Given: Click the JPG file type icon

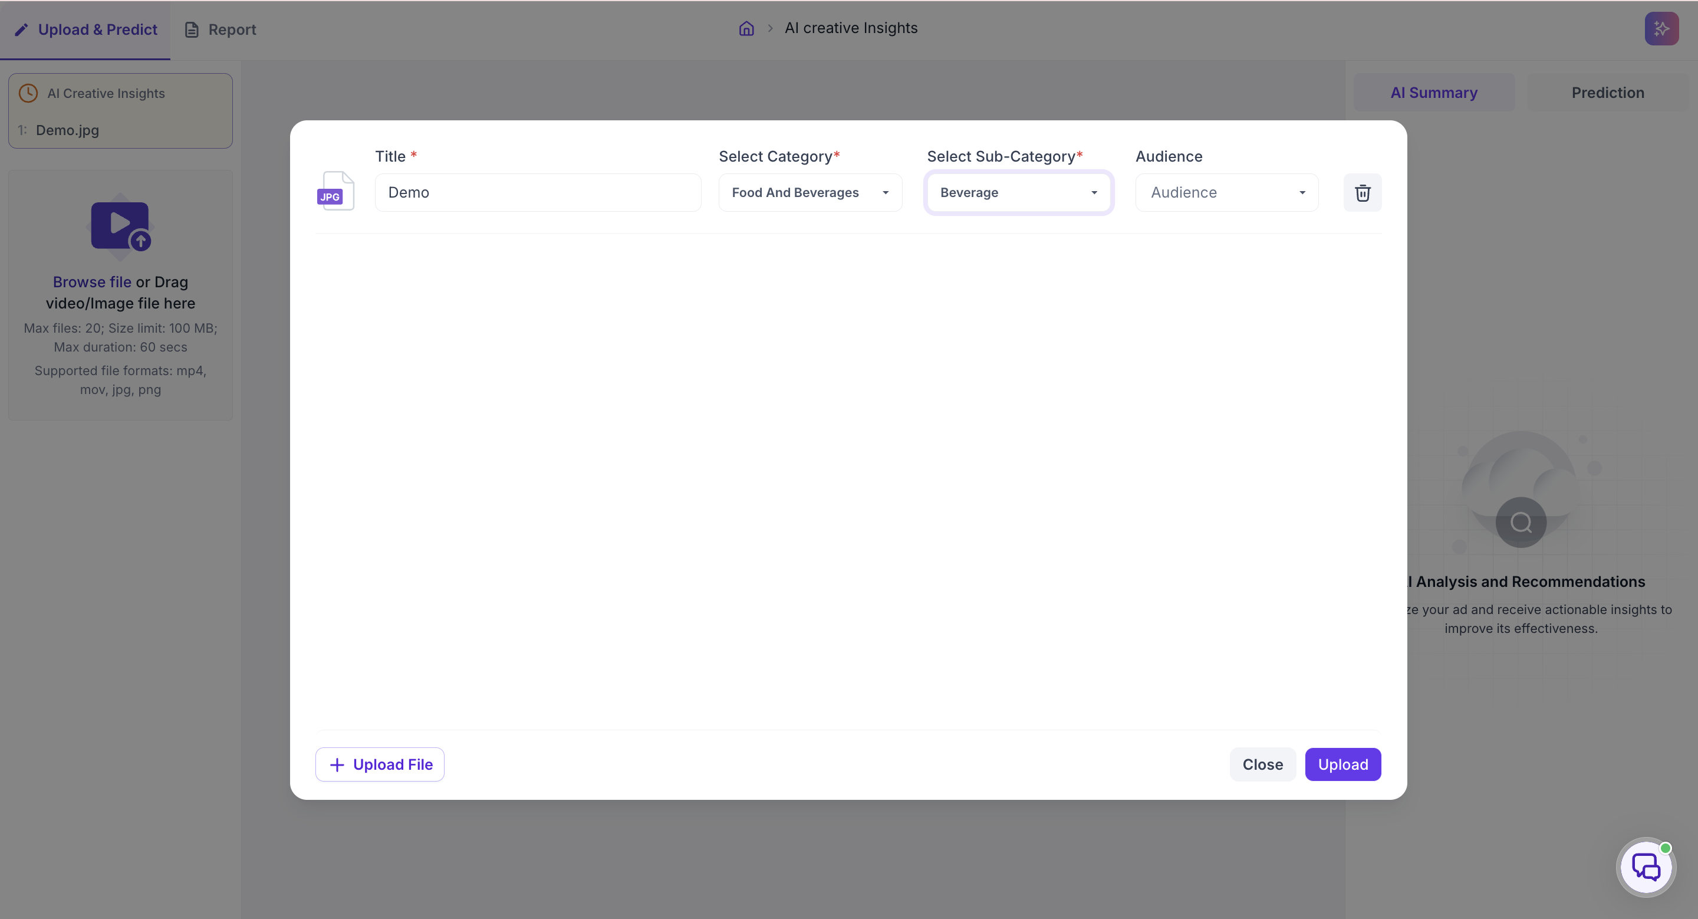Looking at the screenshot, I should [335, 191].
